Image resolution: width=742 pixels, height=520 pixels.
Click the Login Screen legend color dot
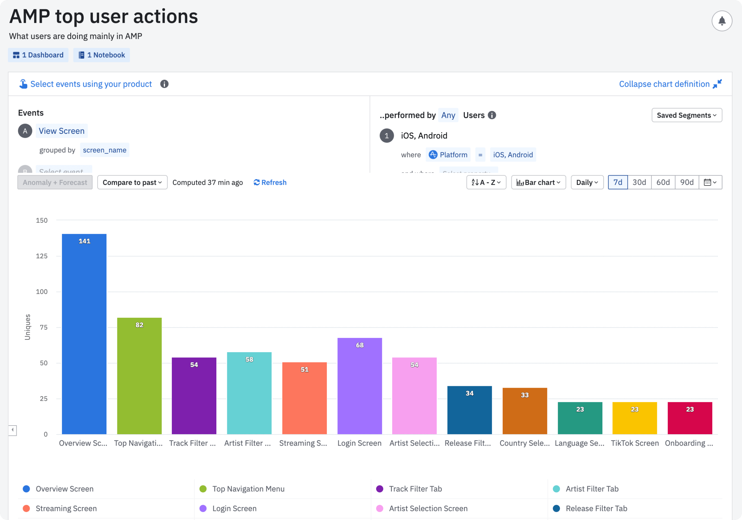(203, 508)
